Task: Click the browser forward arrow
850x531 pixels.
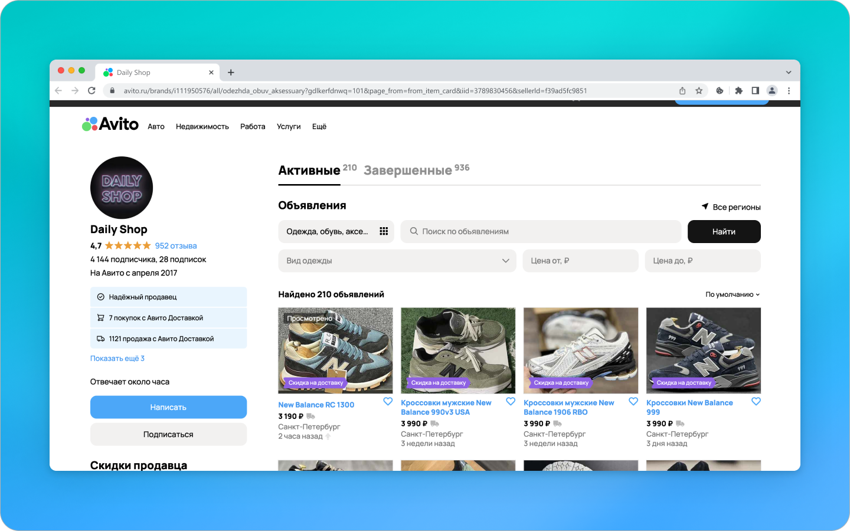Action: [75, 90]
